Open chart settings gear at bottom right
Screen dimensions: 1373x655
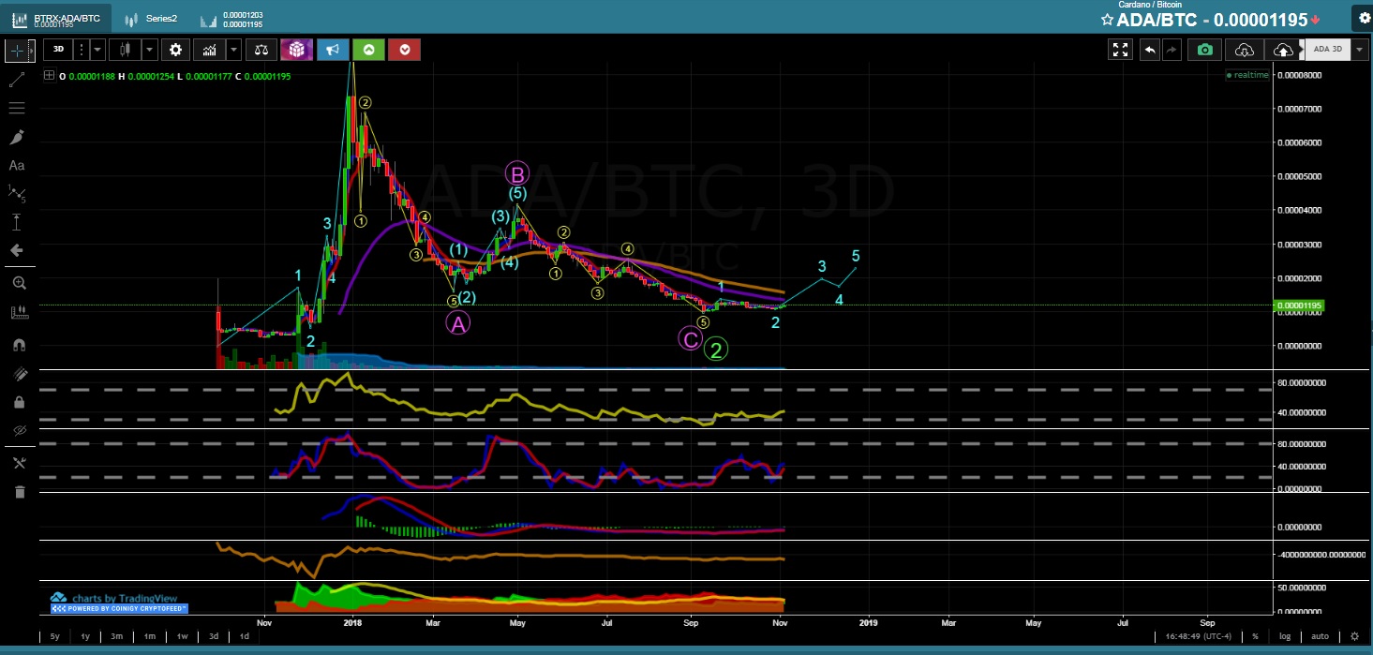point(1354,636)
